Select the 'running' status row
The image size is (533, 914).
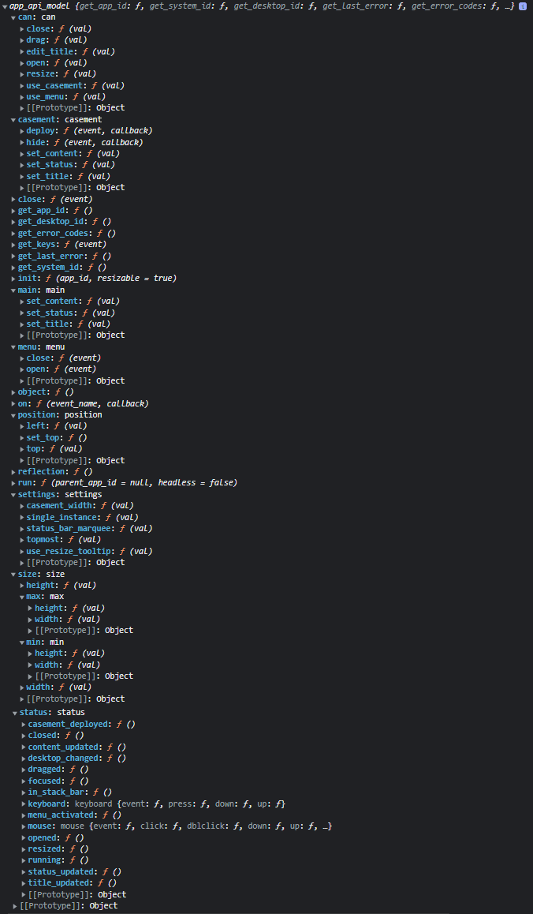pyautogui.click(x=54, y=861)
